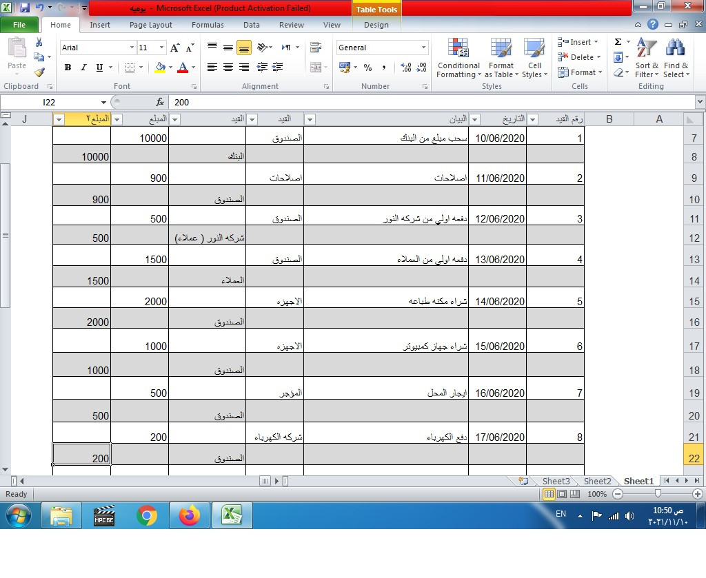Open Sort & Filter menu
This screenshot has width=706, height=578.
[647, 58]
